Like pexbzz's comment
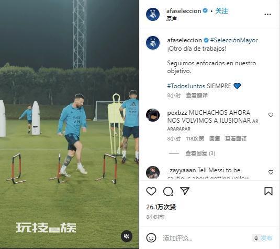 [271, 115]
